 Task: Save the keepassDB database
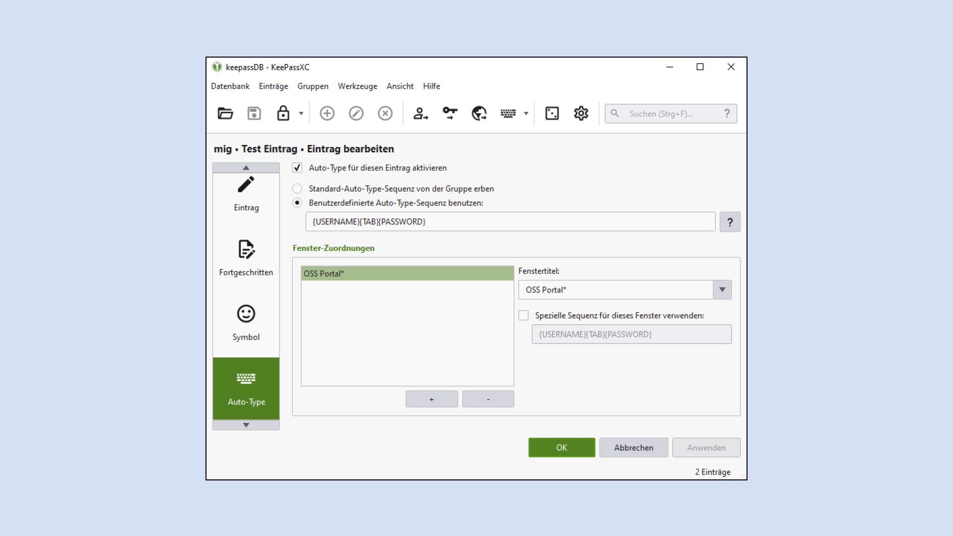(254, 113)
